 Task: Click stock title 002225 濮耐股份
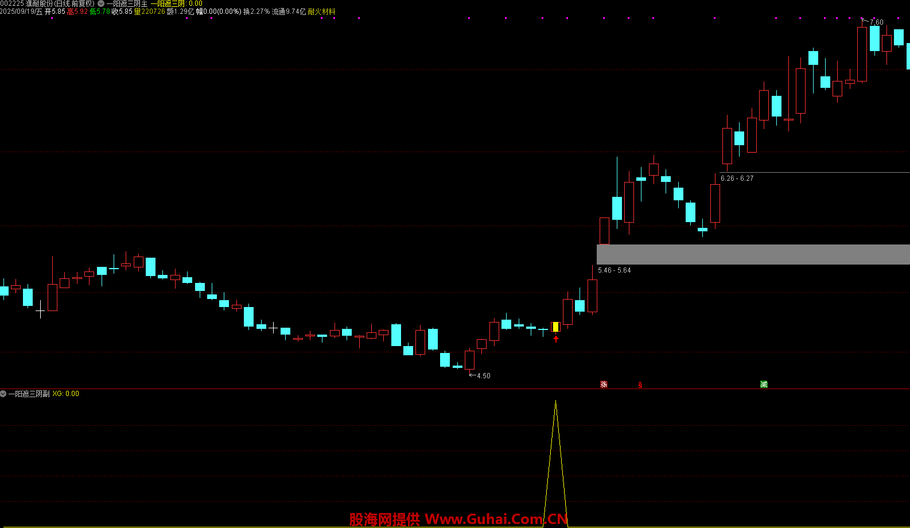[x=28, y=3]
